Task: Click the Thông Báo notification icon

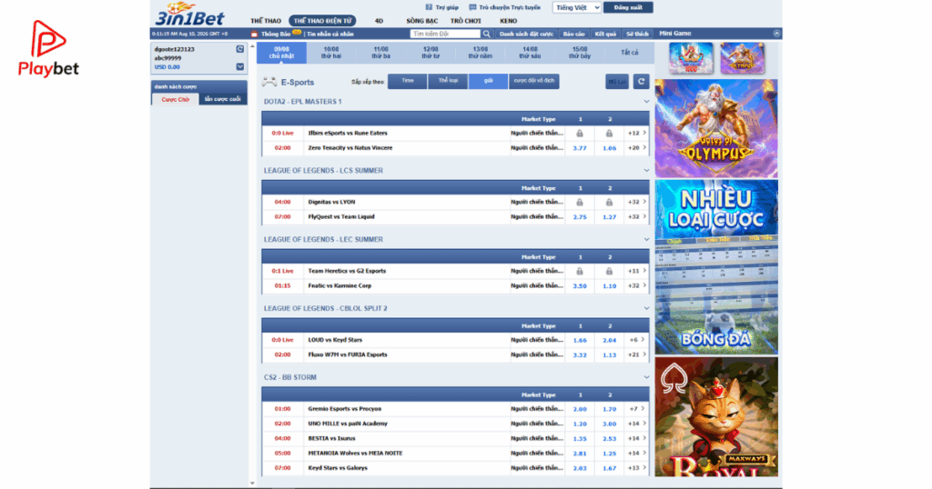Action: pyautogui.click(x=255, y=34)
